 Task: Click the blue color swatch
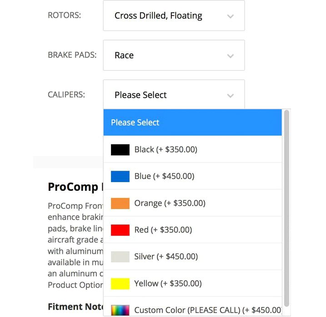120,176
